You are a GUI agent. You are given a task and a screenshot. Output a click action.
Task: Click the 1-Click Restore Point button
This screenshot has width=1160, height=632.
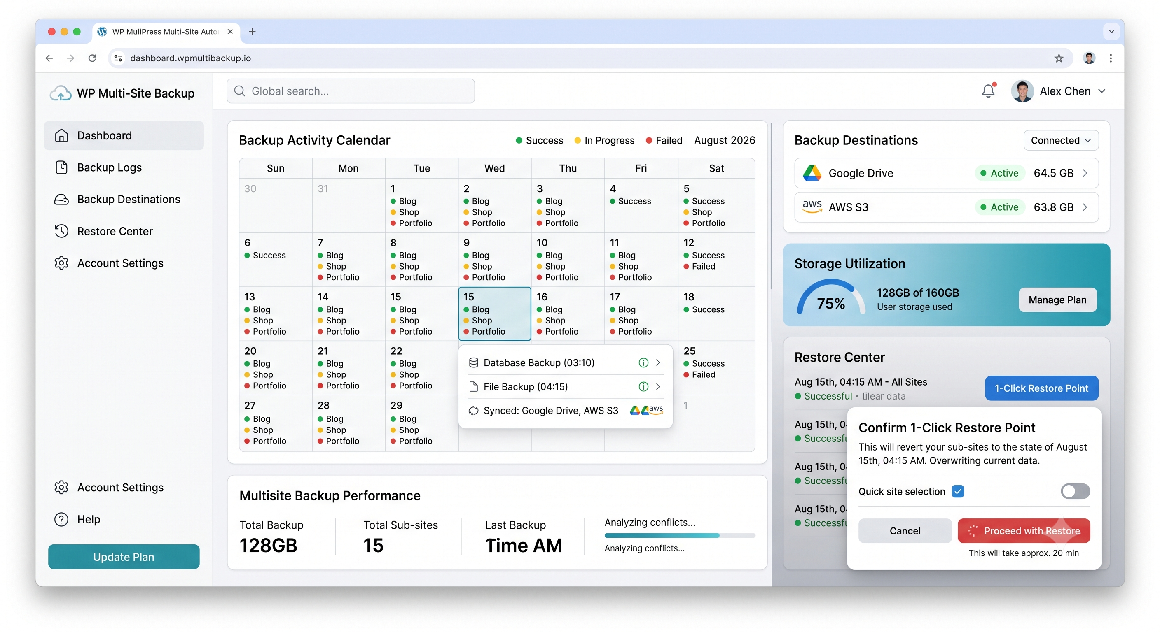click(x=1041, y=388)
